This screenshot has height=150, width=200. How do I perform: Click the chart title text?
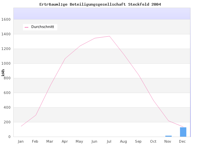100,4
